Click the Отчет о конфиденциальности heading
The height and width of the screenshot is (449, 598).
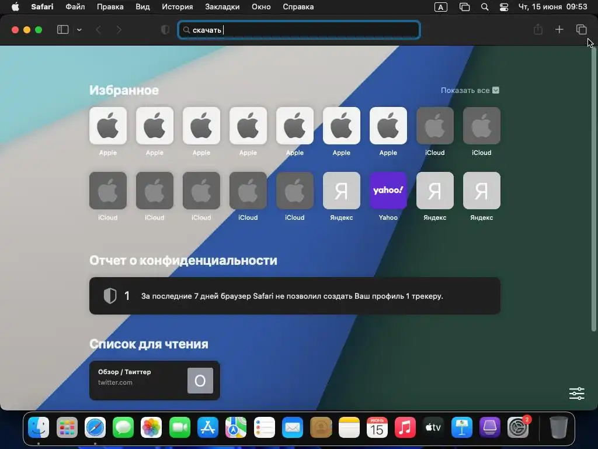point(183,260)
